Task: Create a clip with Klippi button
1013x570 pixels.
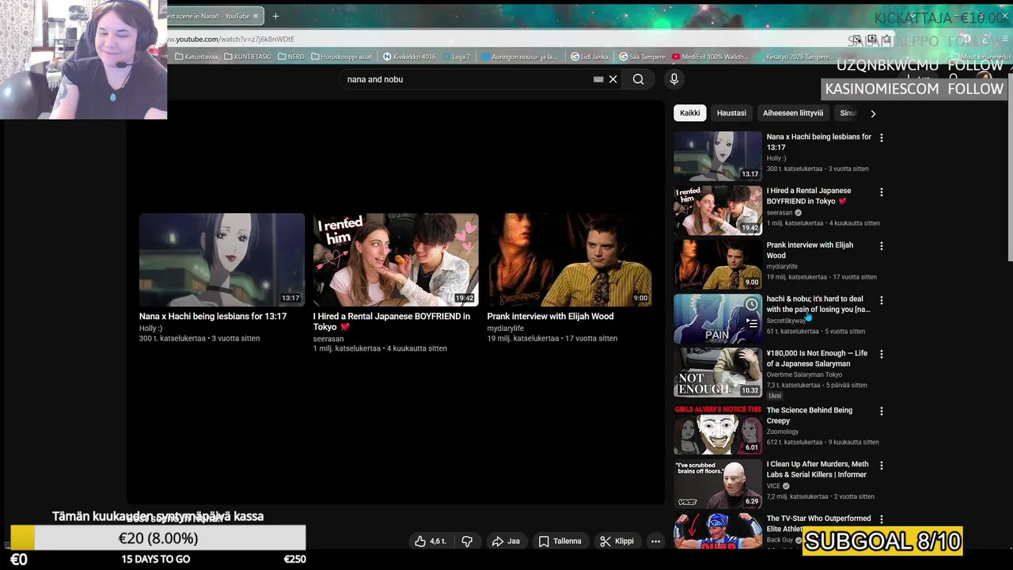Action: point(617,541)
